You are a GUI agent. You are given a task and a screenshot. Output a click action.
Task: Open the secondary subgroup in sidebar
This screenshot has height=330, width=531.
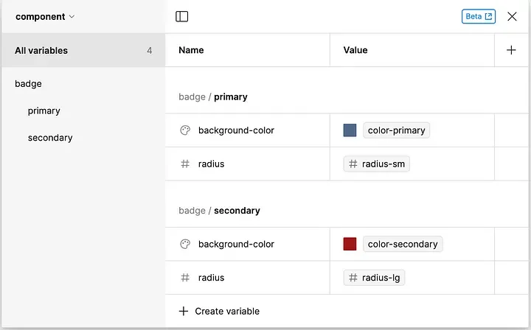(50, 138)
